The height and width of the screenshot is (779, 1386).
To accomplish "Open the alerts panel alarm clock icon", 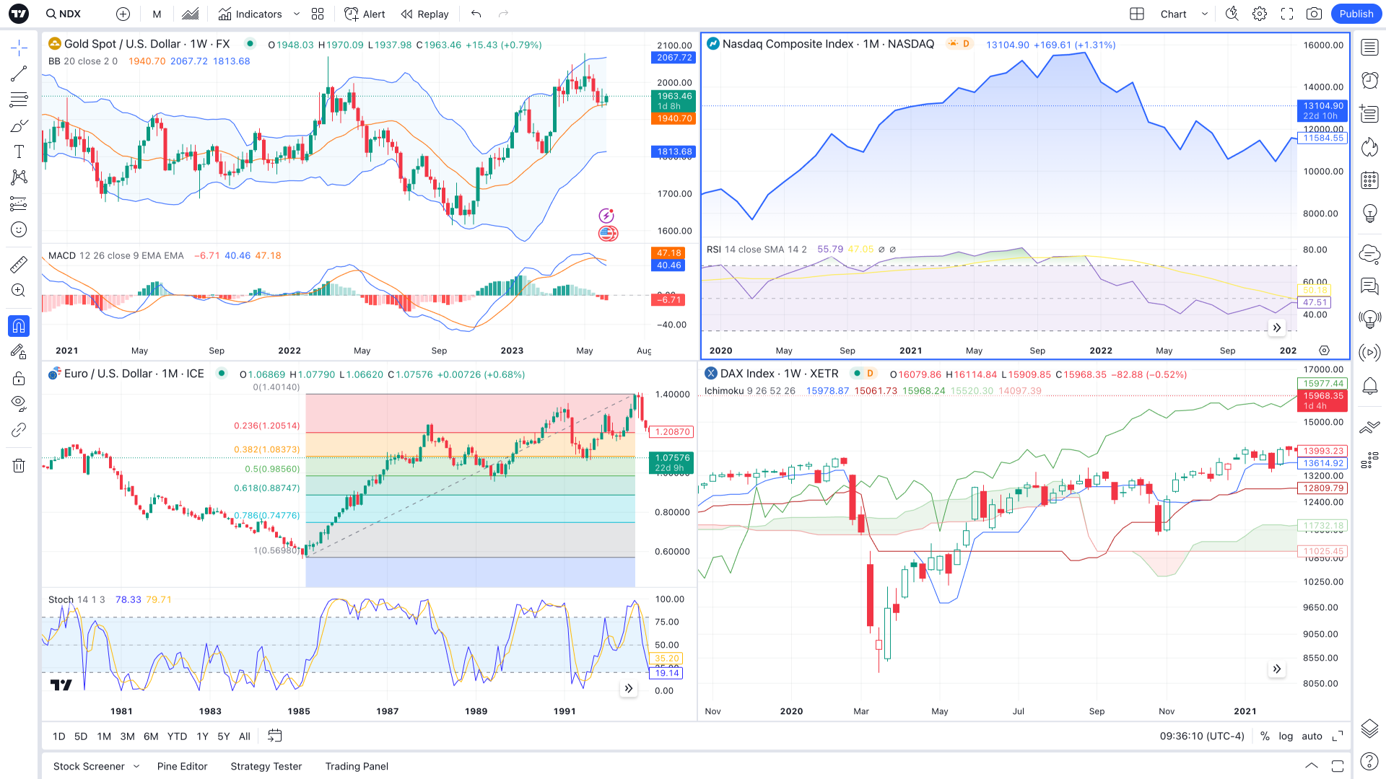I will (1369, 80).
